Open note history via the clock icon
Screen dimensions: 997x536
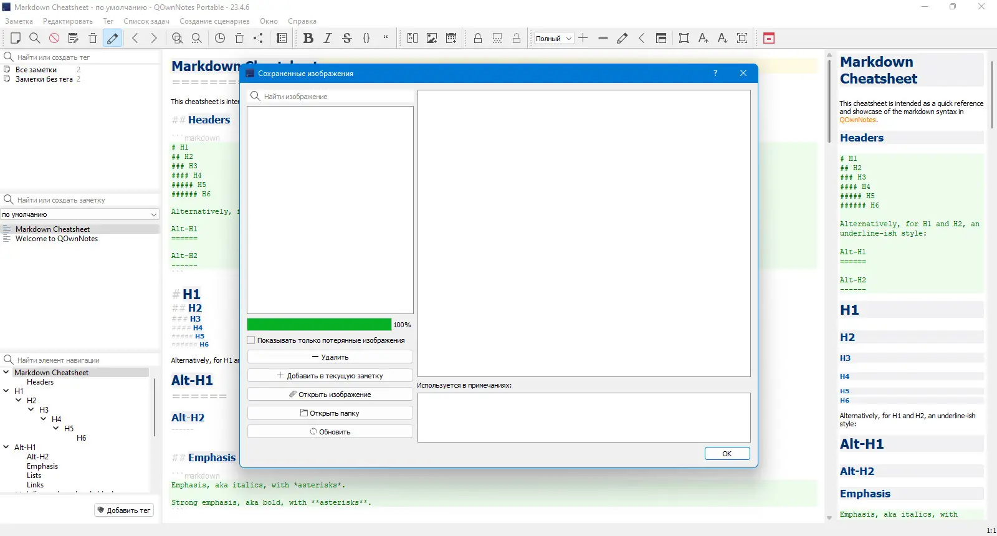(220, 38)
